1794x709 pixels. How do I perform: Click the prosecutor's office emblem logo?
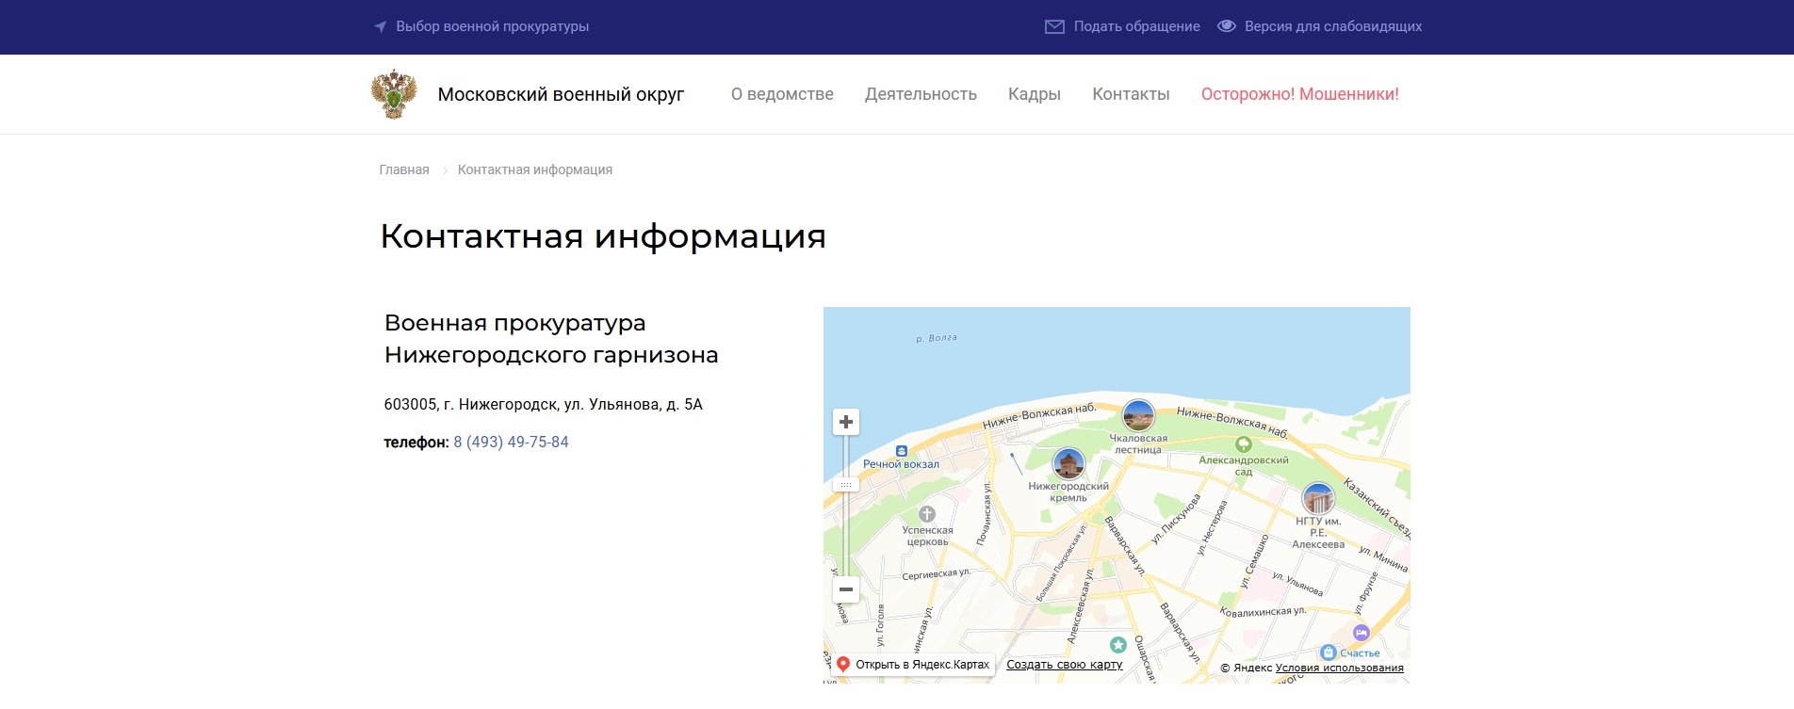pos(394,94)
